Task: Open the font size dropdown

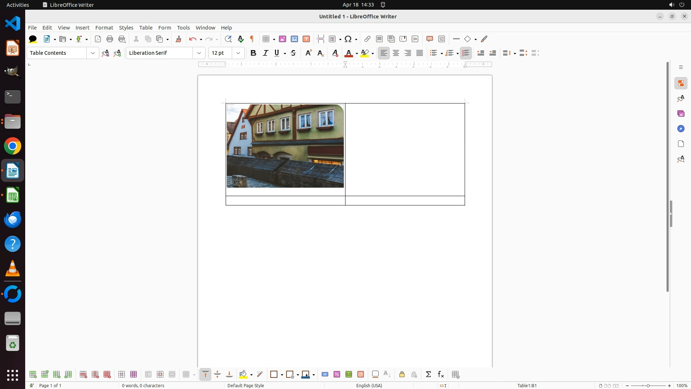Action: 238,53
